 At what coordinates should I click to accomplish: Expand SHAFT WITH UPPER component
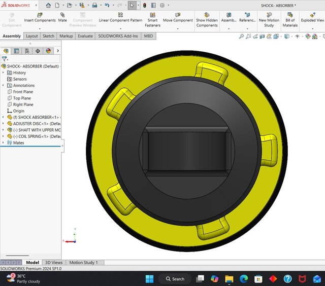pos(3,130)
